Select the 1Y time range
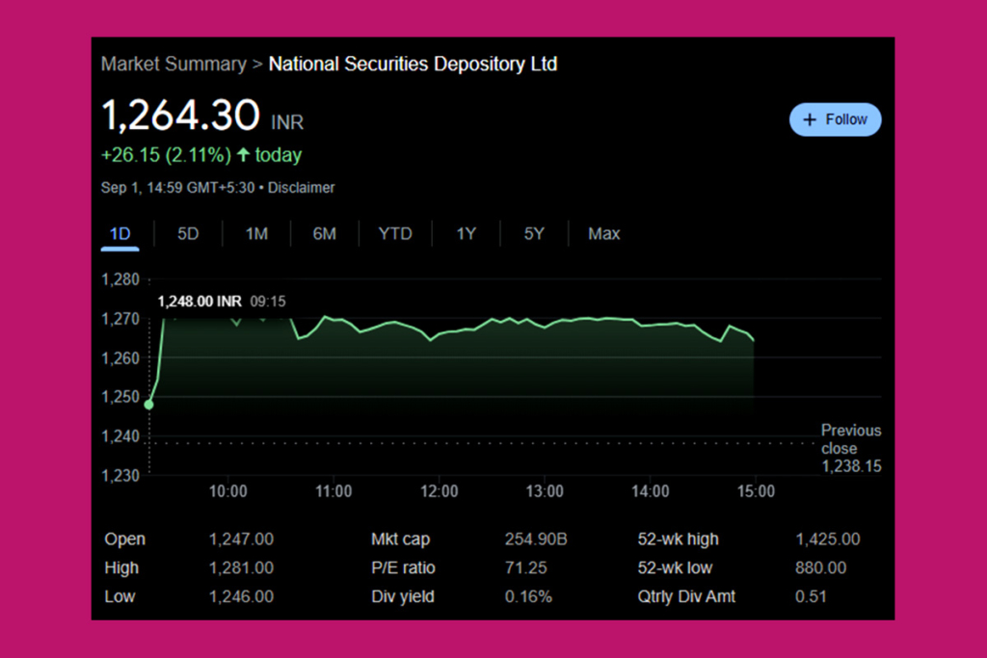The width and height of the screenshot is (987, 658). click(x=465, y=233)
